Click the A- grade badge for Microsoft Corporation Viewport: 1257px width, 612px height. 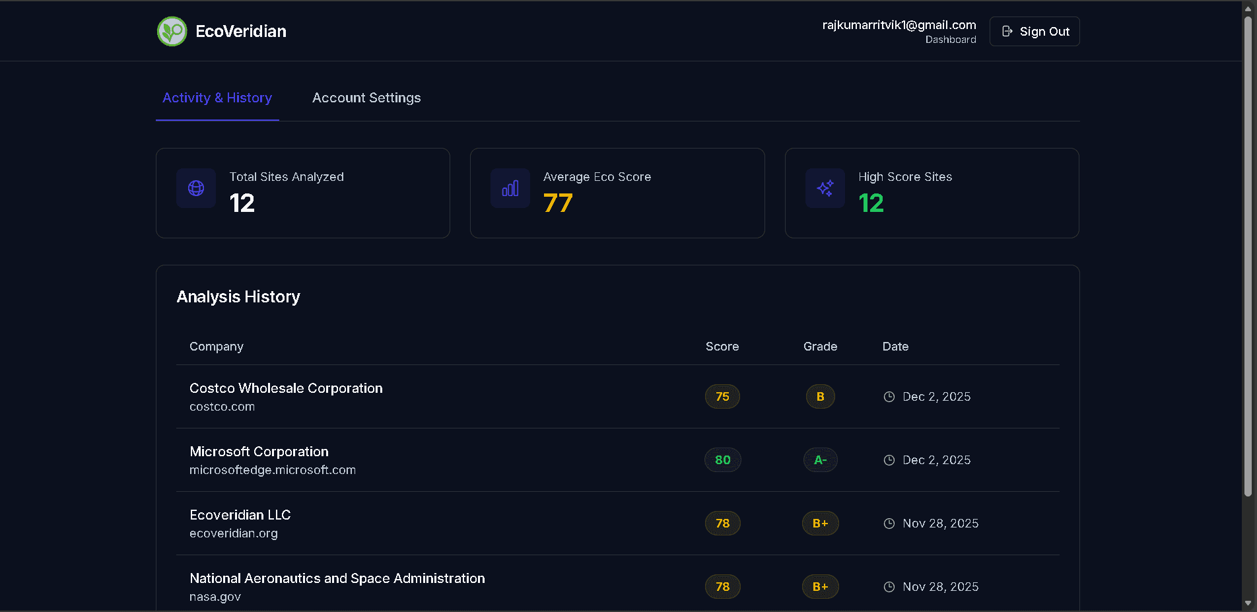(820, 459)
